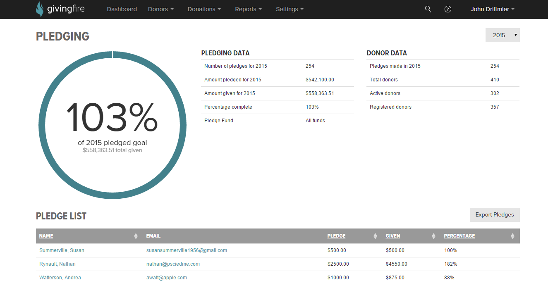The height and width of the screenshot is (288, 548).
Task: Open Watterson, Andrea donor link
Action: (x=60, y=278)
